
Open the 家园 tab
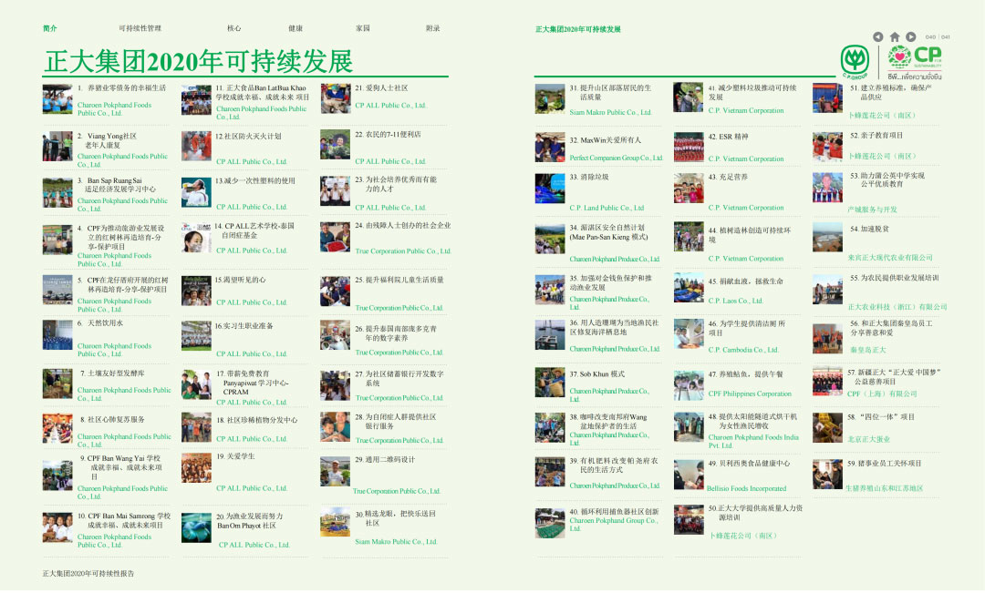coord(363,28)
